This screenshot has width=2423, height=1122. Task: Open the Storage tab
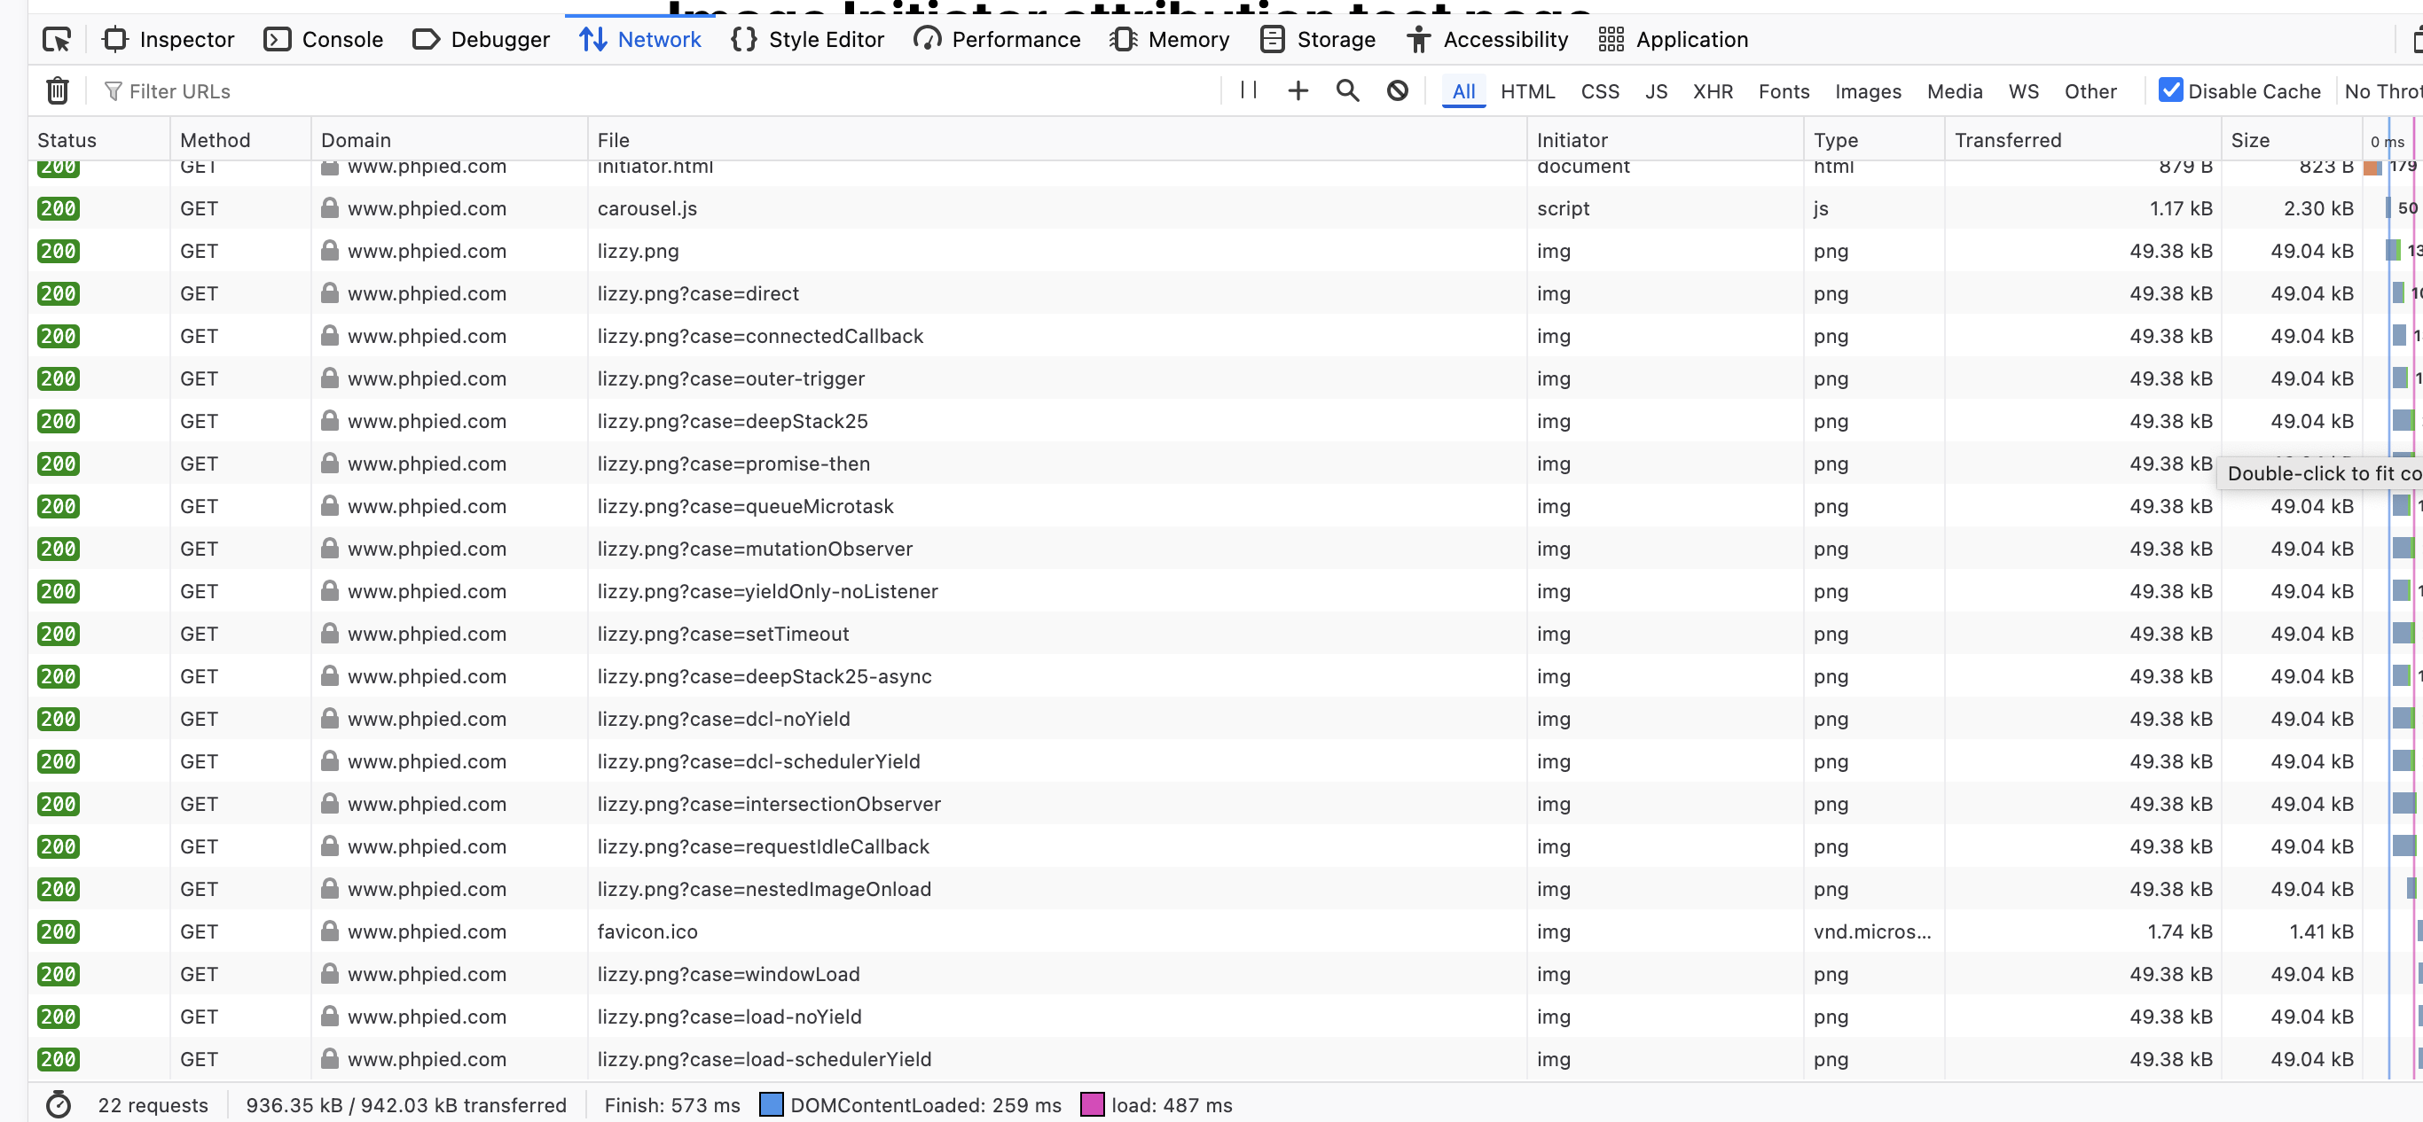tap(1317, 40)
